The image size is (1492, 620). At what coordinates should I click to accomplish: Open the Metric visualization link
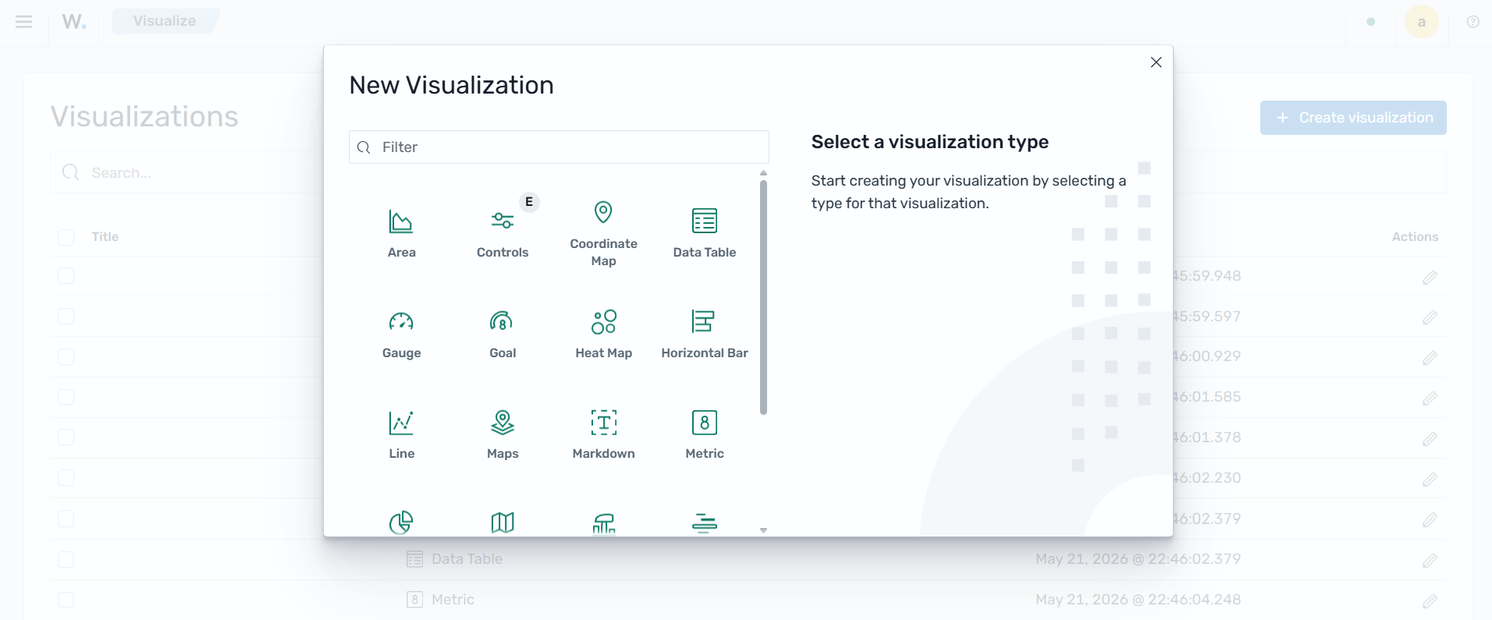pyautogui.click(x=453, y=600)
